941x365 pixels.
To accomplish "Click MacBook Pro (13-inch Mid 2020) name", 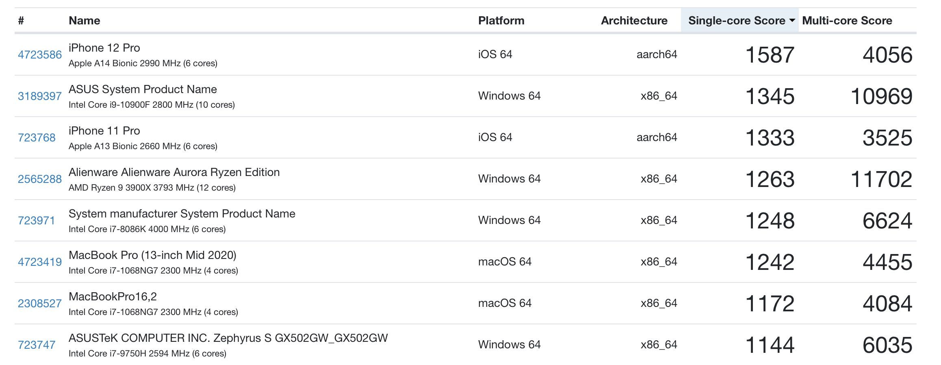I will (x=152, y=255).
